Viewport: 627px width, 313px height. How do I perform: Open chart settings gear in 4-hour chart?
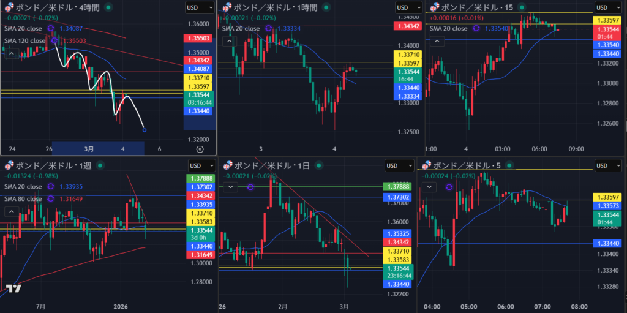click(x=200, y=149)
